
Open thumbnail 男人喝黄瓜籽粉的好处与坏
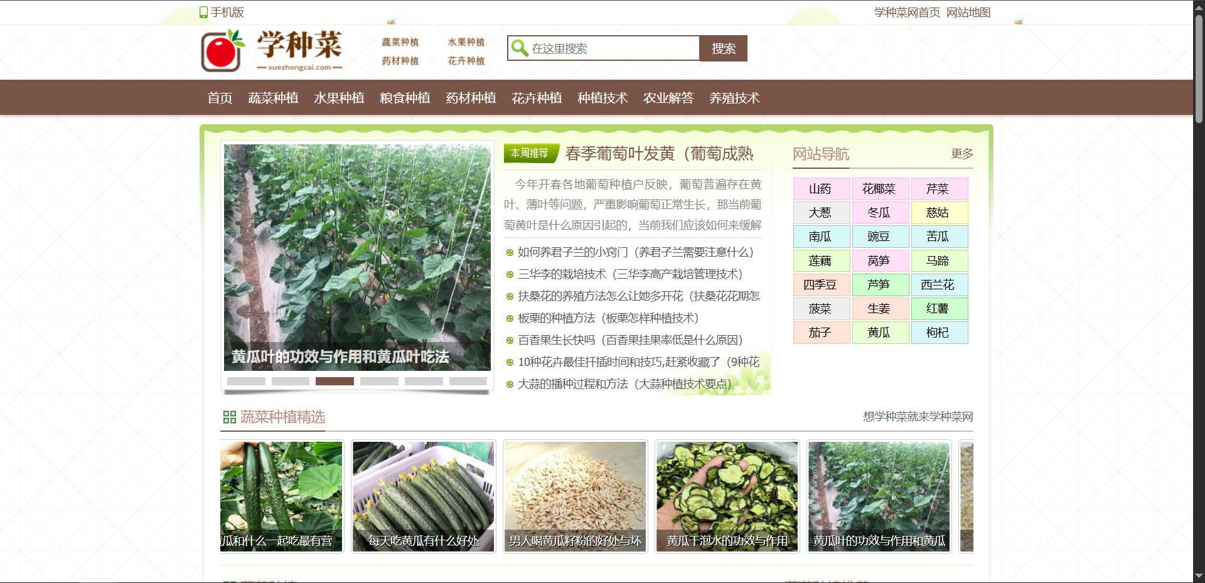pyautogui.click(x=576, y=496)
